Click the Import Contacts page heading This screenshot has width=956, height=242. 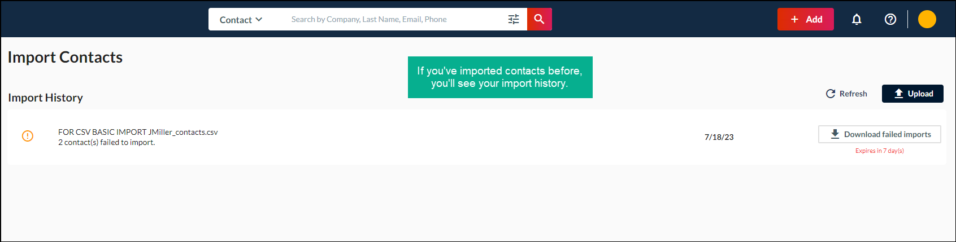65,57
